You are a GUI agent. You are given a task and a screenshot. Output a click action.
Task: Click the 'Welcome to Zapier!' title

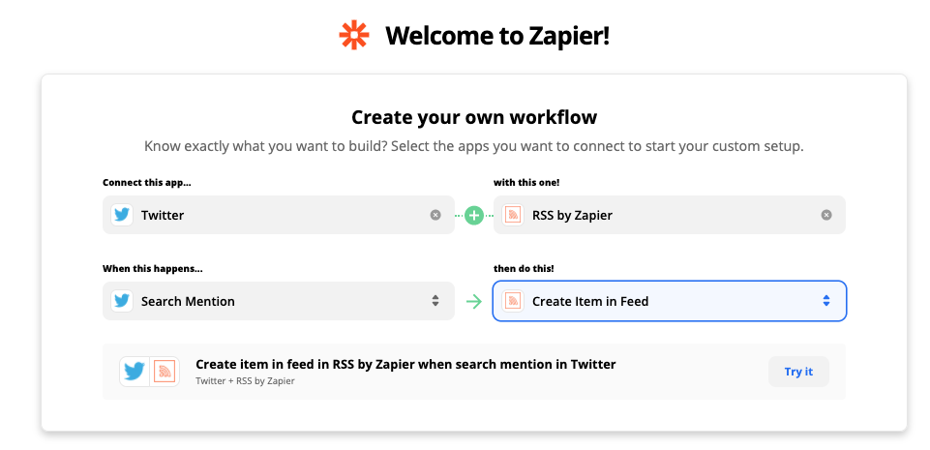[497, 36]
